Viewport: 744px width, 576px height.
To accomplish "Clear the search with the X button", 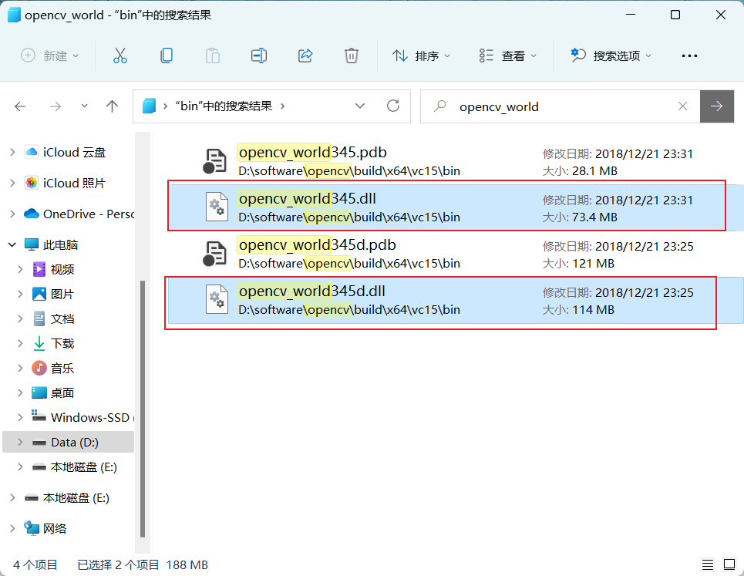I will [x=682, y=106].
